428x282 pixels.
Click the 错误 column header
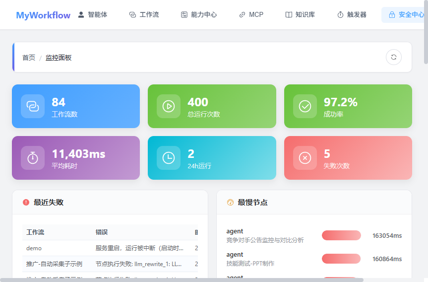click(102, 232)
